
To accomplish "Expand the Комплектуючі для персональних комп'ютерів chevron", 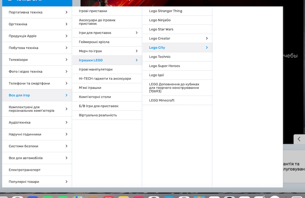I will coord(66,109).
